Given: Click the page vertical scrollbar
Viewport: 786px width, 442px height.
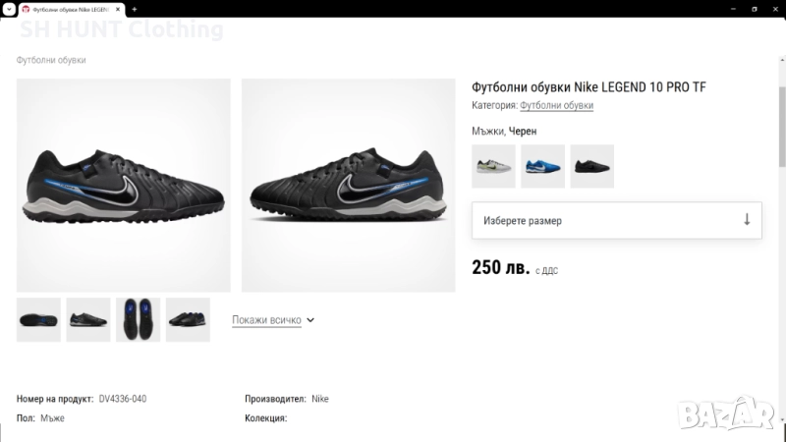Looking at the screenshot, I should (x=781, y=128).
